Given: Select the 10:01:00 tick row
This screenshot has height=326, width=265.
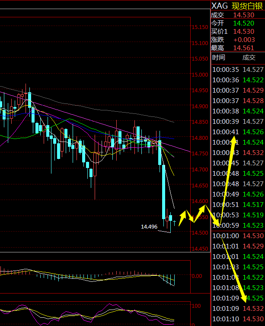Looking at the screenshot, I should 238,236.
